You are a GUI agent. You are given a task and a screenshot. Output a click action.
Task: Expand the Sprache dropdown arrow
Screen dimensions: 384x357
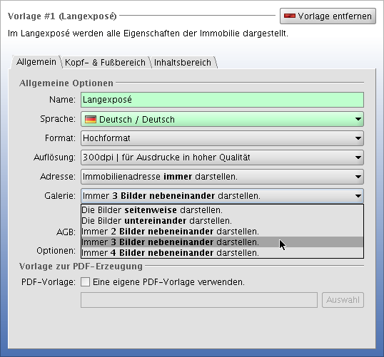click(x=358, y=119)
